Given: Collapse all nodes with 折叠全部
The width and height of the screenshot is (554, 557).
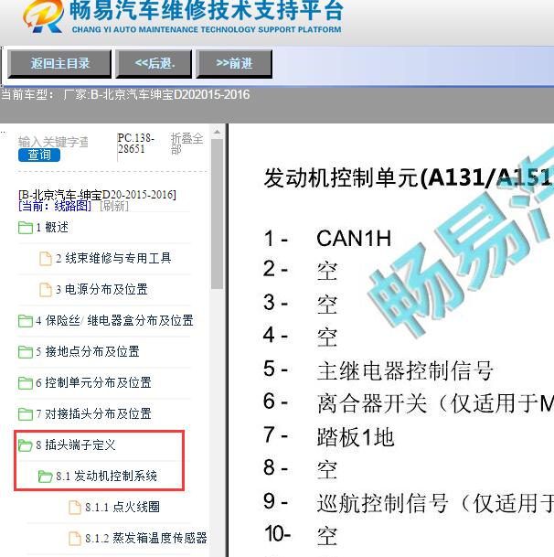Looking at the screenshot, I should coord(186,144).
